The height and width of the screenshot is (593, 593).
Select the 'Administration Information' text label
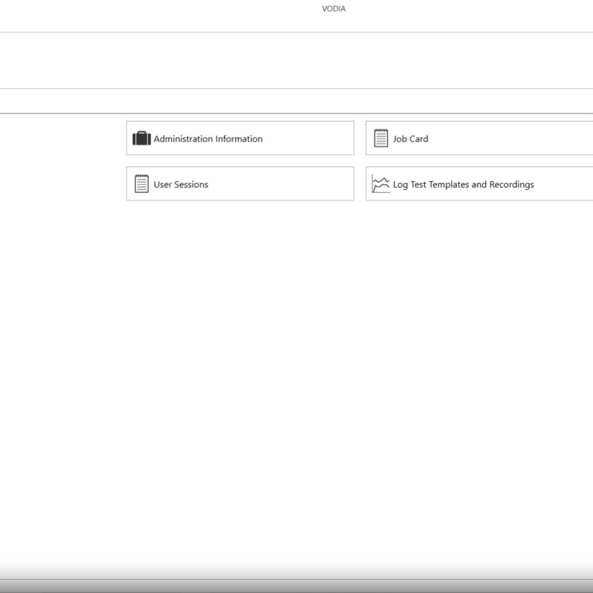(x=208, y=139)
